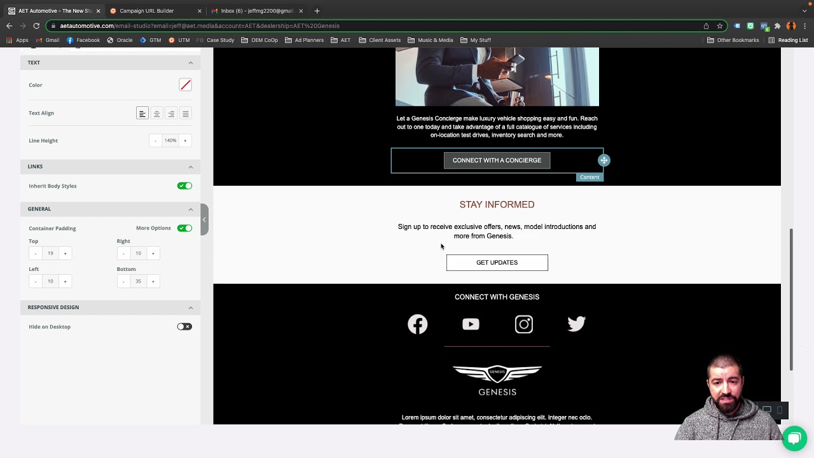The width and height of the screenshot is (814, 458).
Task: Open the Chrome tab search dropdown
Action: (804, 11)
